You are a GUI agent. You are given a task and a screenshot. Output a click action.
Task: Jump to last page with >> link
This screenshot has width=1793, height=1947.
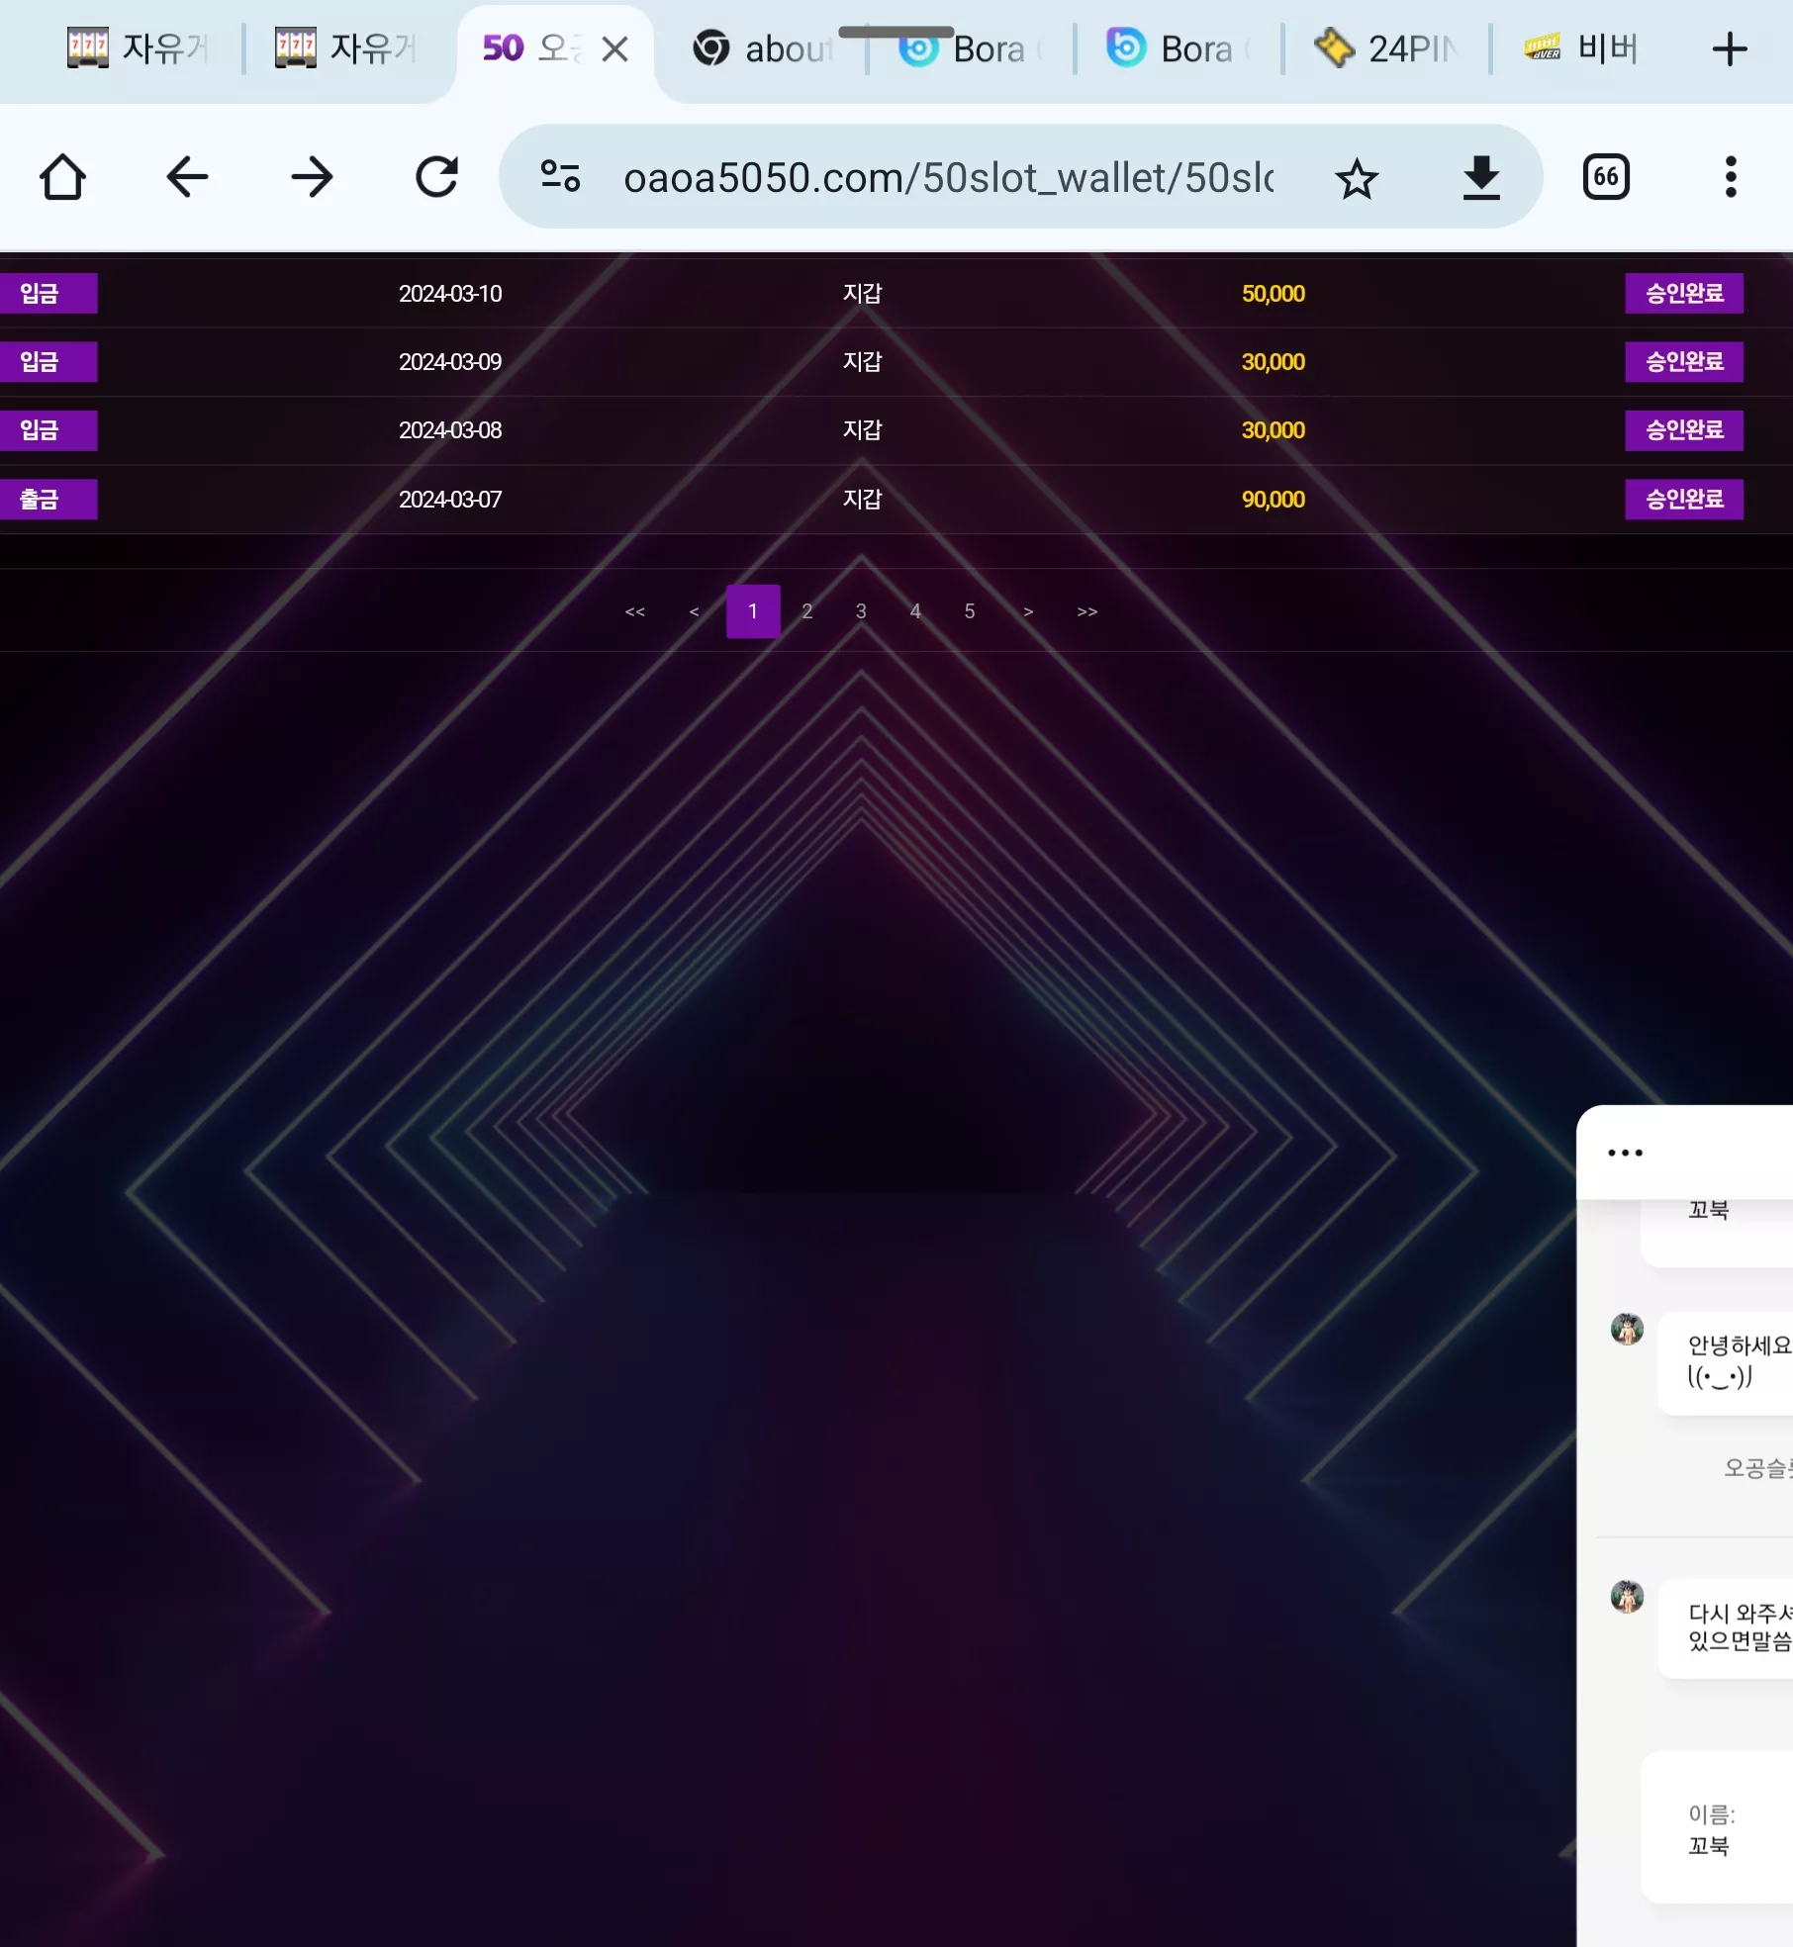(x=1087, y=611)
